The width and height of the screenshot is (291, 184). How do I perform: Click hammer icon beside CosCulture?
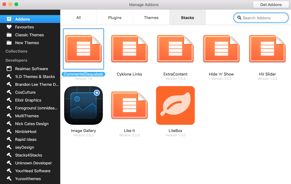(9, 92)
